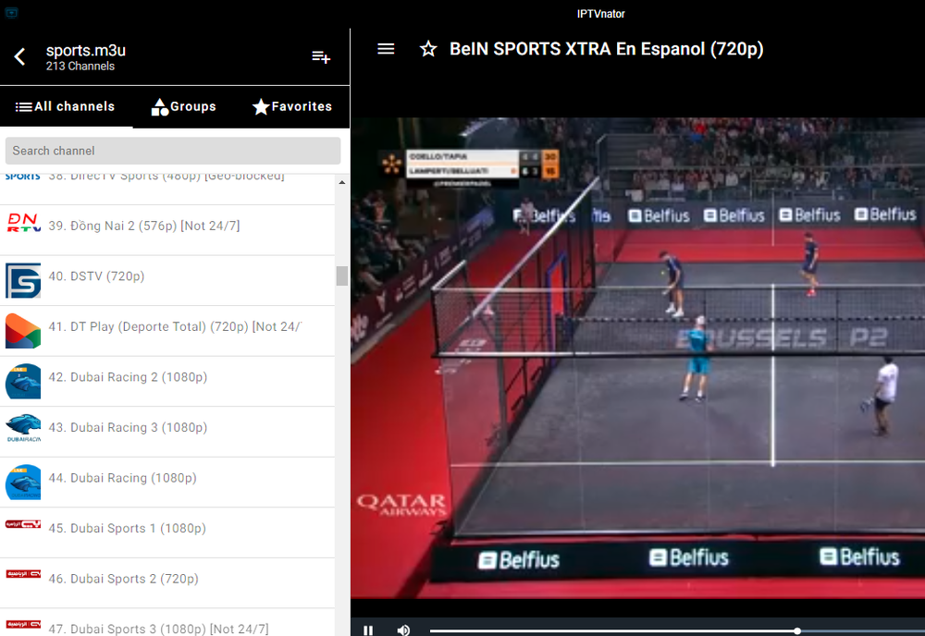Switch to the All channels tab
This screenshot has width=925, height=636.
66,106
